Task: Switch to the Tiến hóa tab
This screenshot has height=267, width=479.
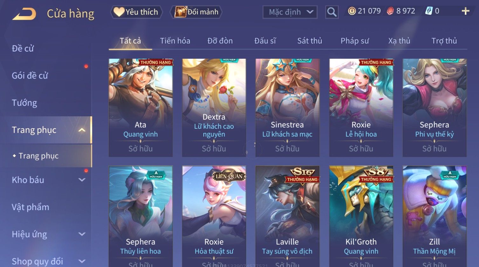Action: pos(175,41)
